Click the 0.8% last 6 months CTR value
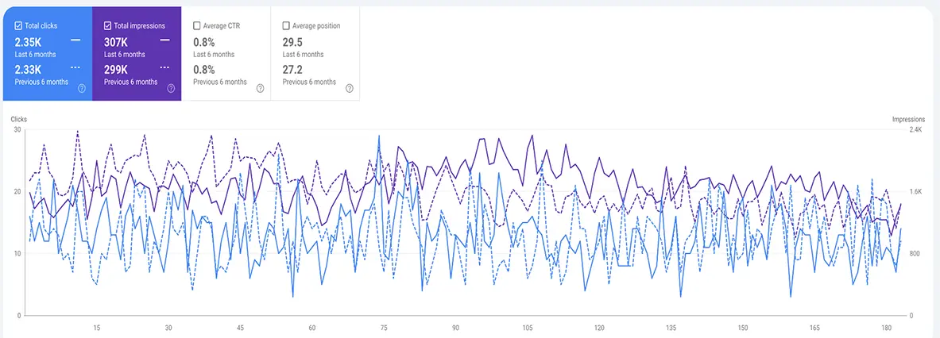 tap(203, 41)
